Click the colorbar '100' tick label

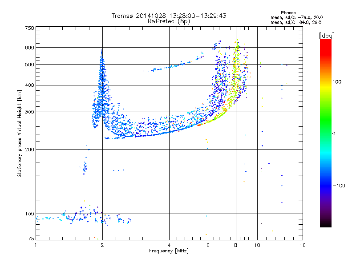(x=337, y=82)
